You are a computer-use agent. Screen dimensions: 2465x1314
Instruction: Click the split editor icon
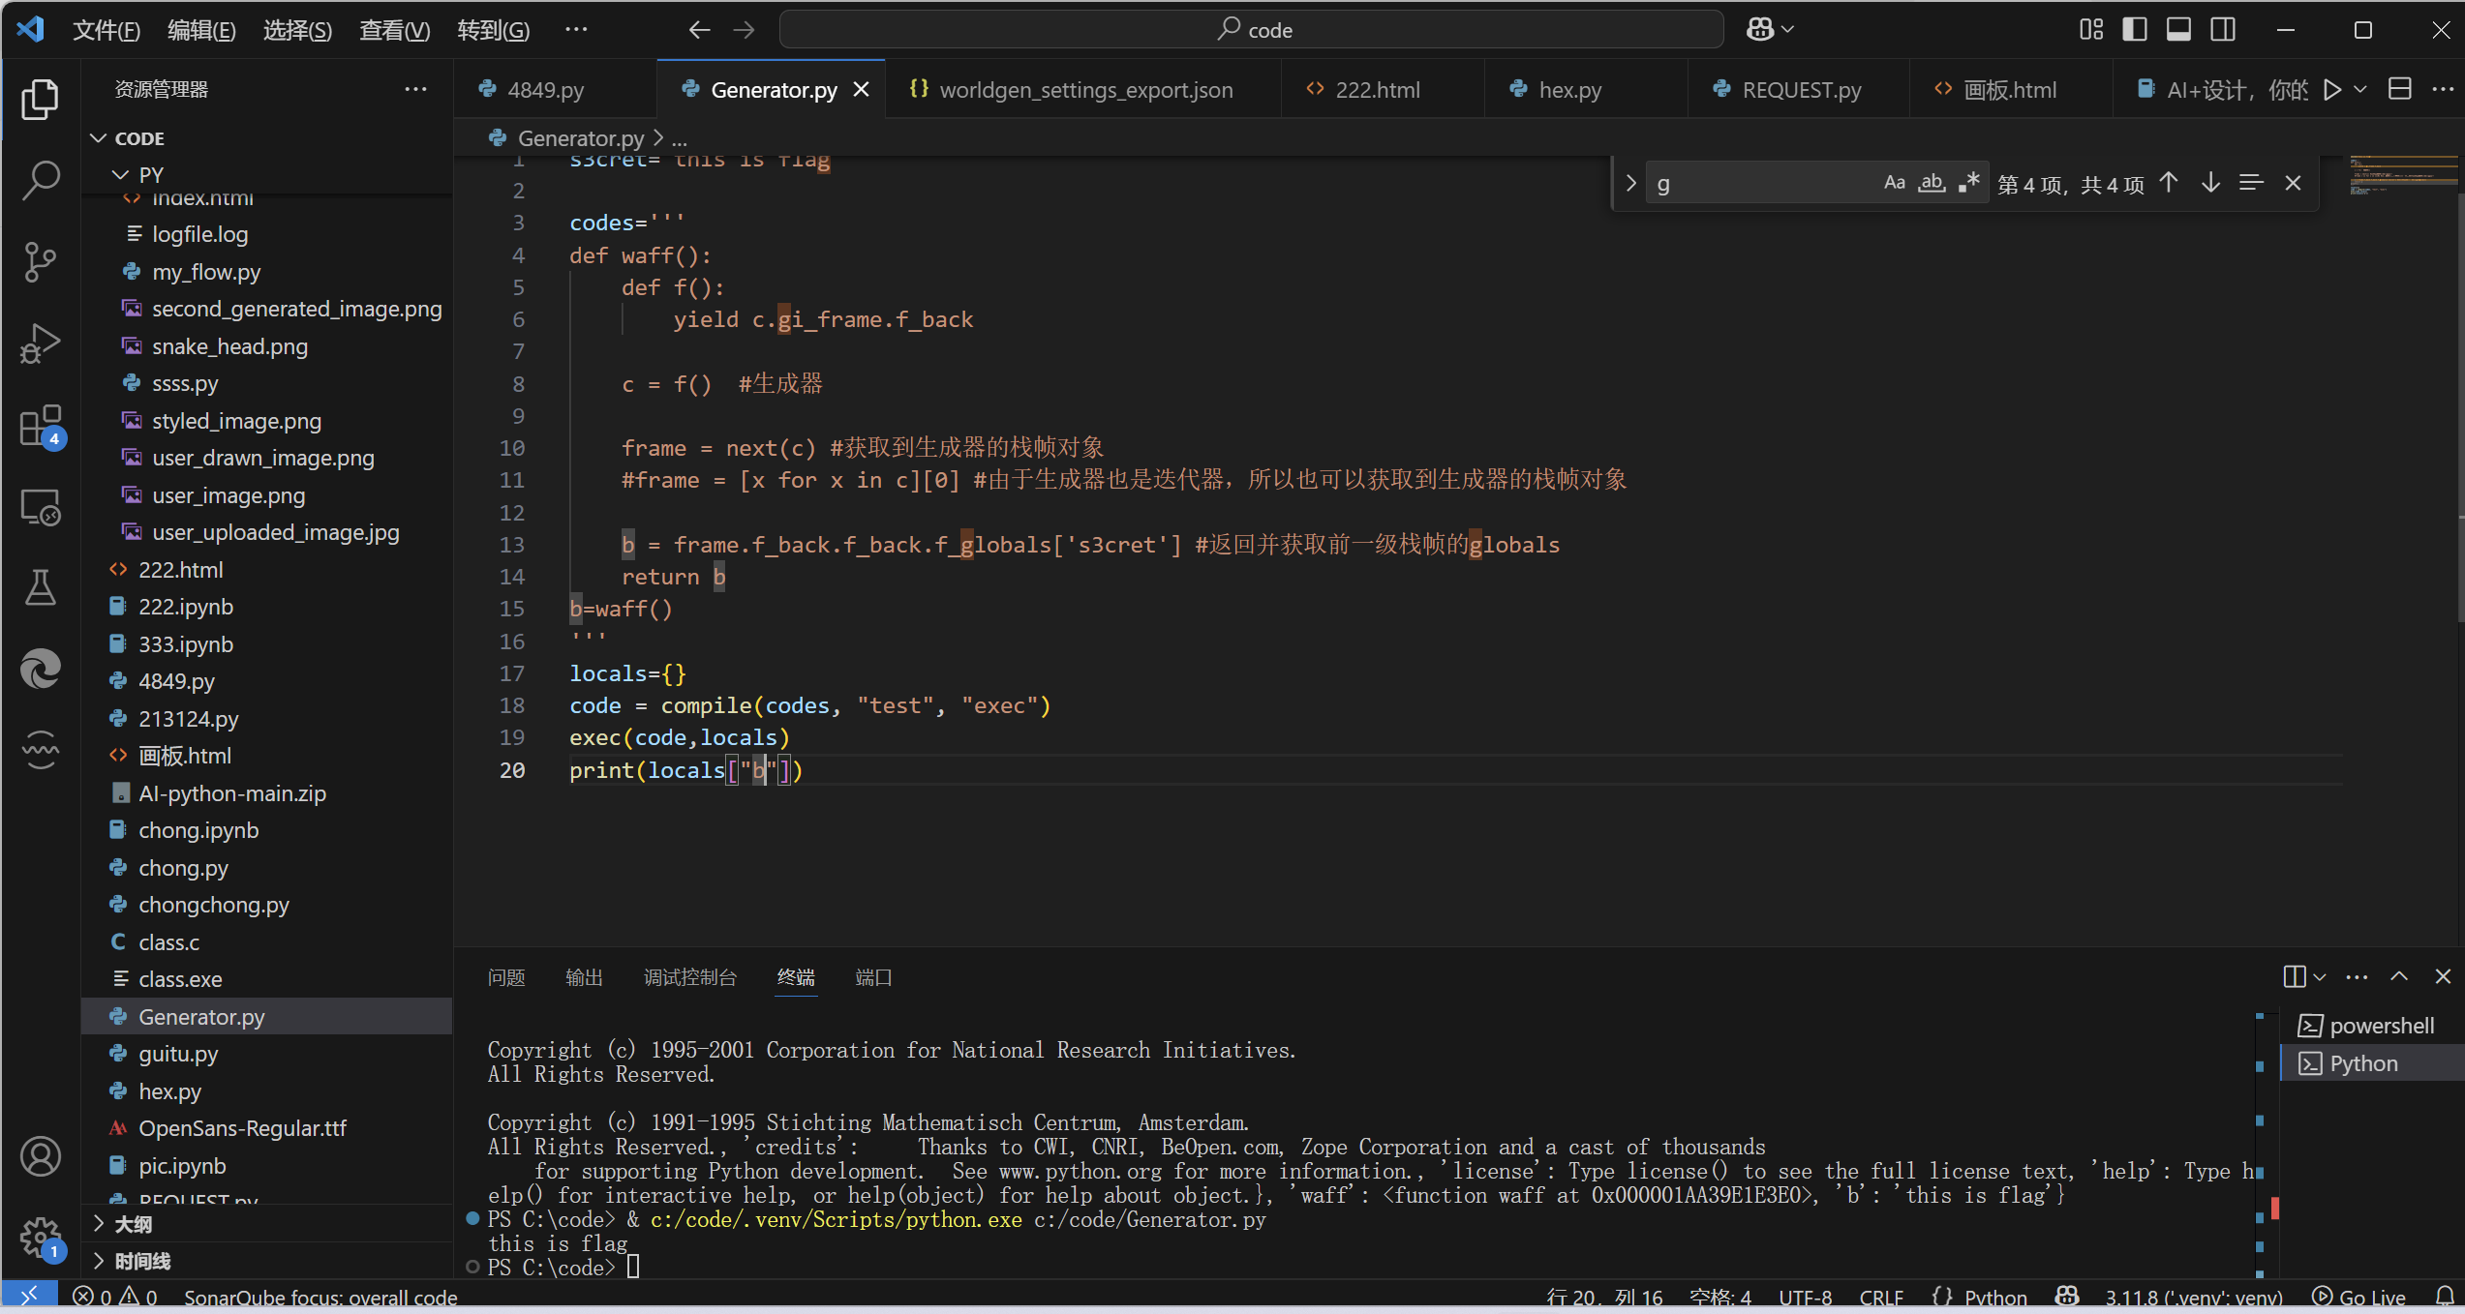(x=2399, y=90)
